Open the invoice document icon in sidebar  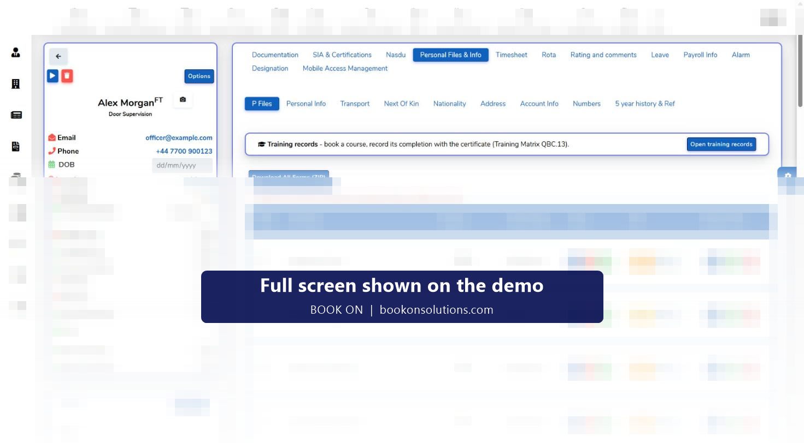pos(16,146)
